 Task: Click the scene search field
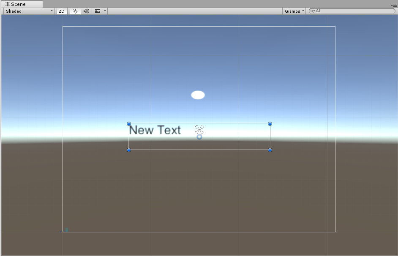click(x=352, y=11)
